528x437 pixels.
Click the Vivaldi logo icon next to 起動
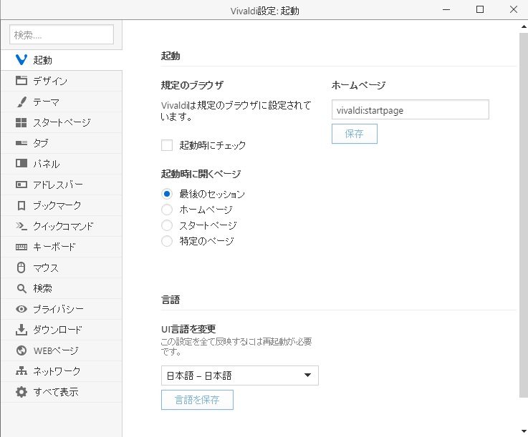pos(21,60)
